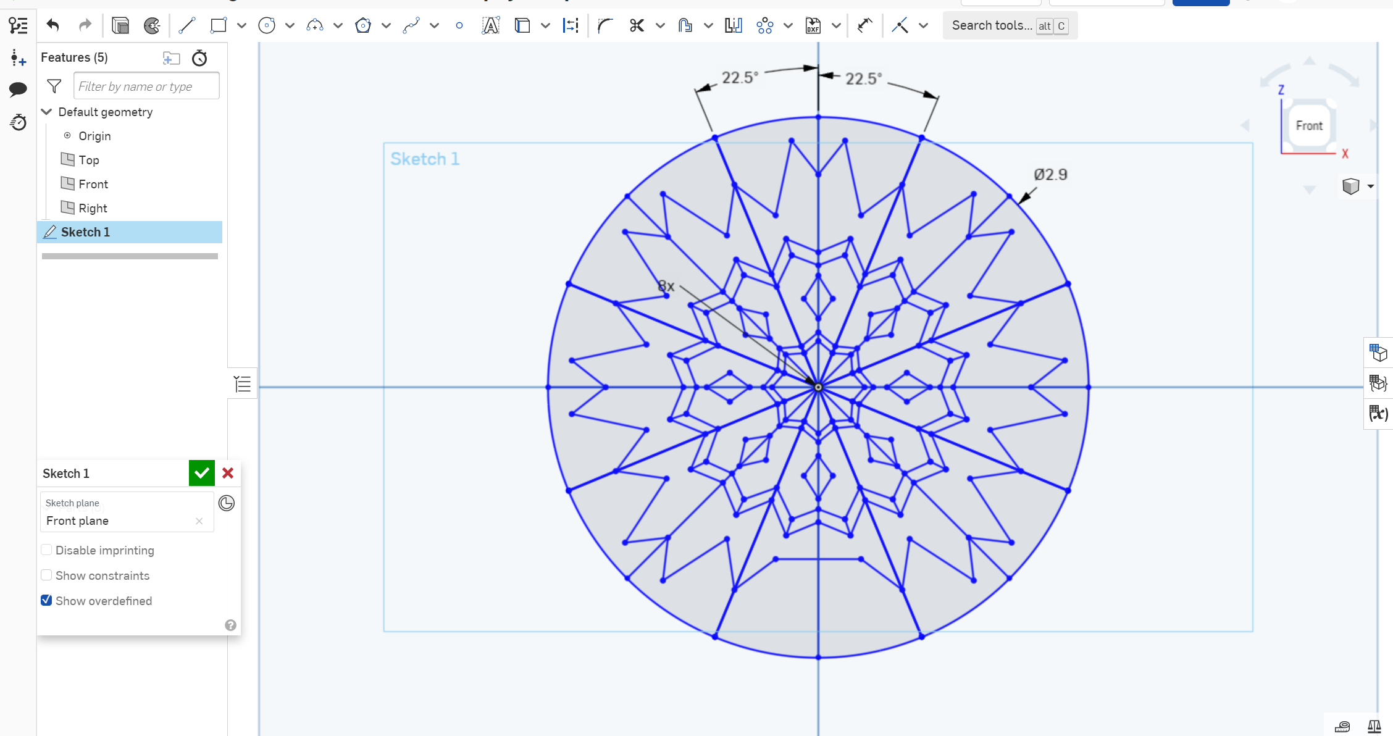Image resolution: width=1393 pixels, height=736 pixels.
Task: Select Sketch 1 in feature tree
Action: click(85, 231)
